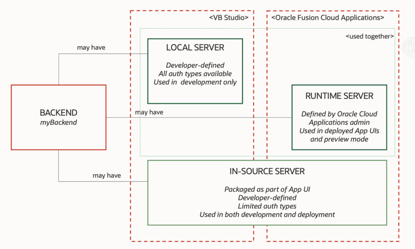Click the RUNTIME SERVER title
415x249 pixels.
point(339,96)
